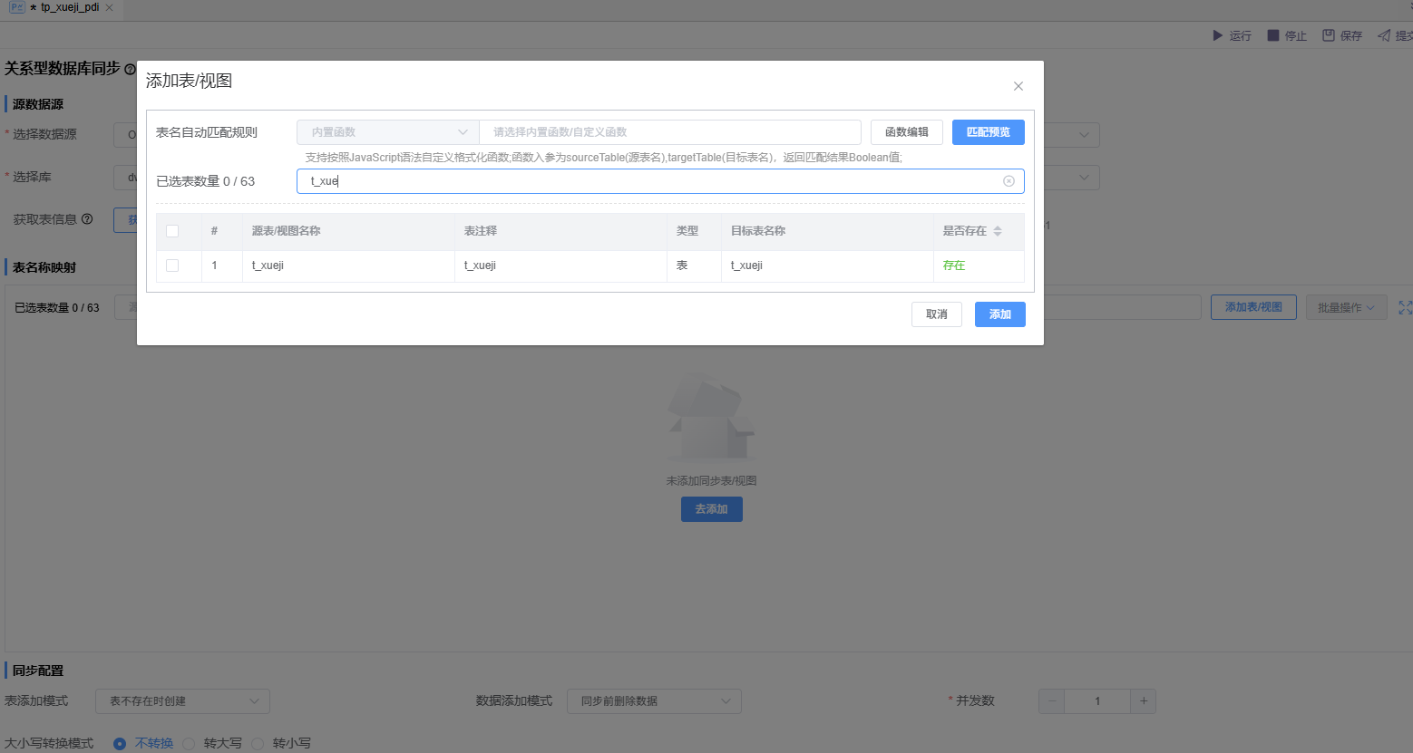Switch to the tp_xueji_pdi tab
Screen dimensions: 1413x753
tap(69, 7)
